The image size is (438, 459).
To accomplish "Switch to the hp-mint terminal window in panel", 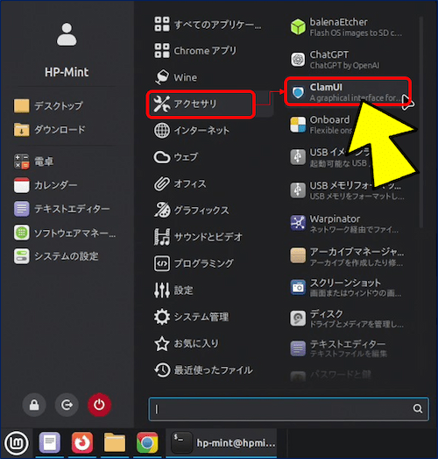I will (222, 443).
